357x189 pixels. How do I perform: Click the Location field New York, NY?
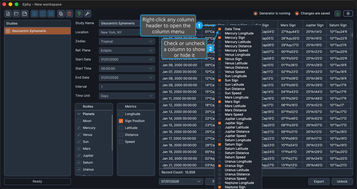point(120,32)
